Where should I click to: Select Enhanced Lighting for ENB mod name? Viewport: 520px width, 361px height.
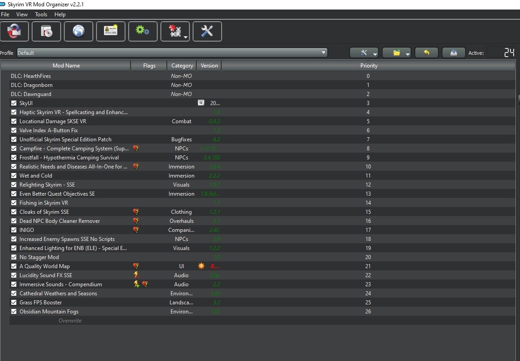tap(73, 248)
